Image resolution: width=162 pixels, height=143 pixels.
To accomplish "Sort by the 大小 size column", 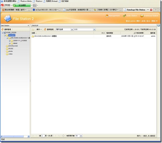I will click(x=100, y=33).
